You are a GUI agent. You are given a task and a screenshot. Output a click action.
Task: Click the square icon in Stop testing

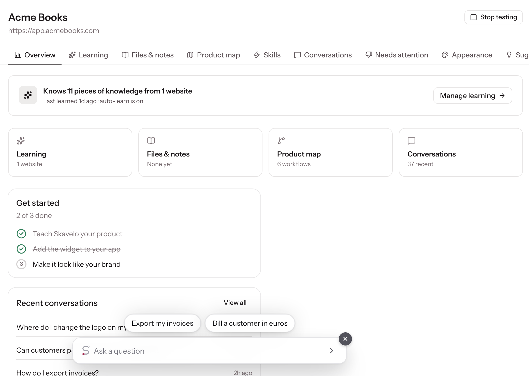(x=474, y=17)
